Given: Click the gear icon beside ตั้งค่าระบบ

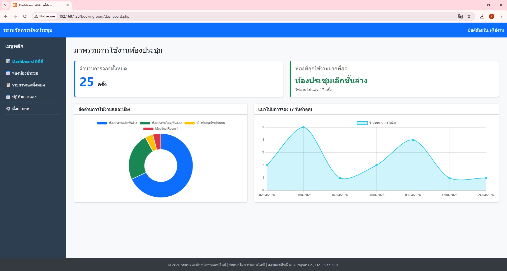Looking at the screenshot, I should click(8, 109).
